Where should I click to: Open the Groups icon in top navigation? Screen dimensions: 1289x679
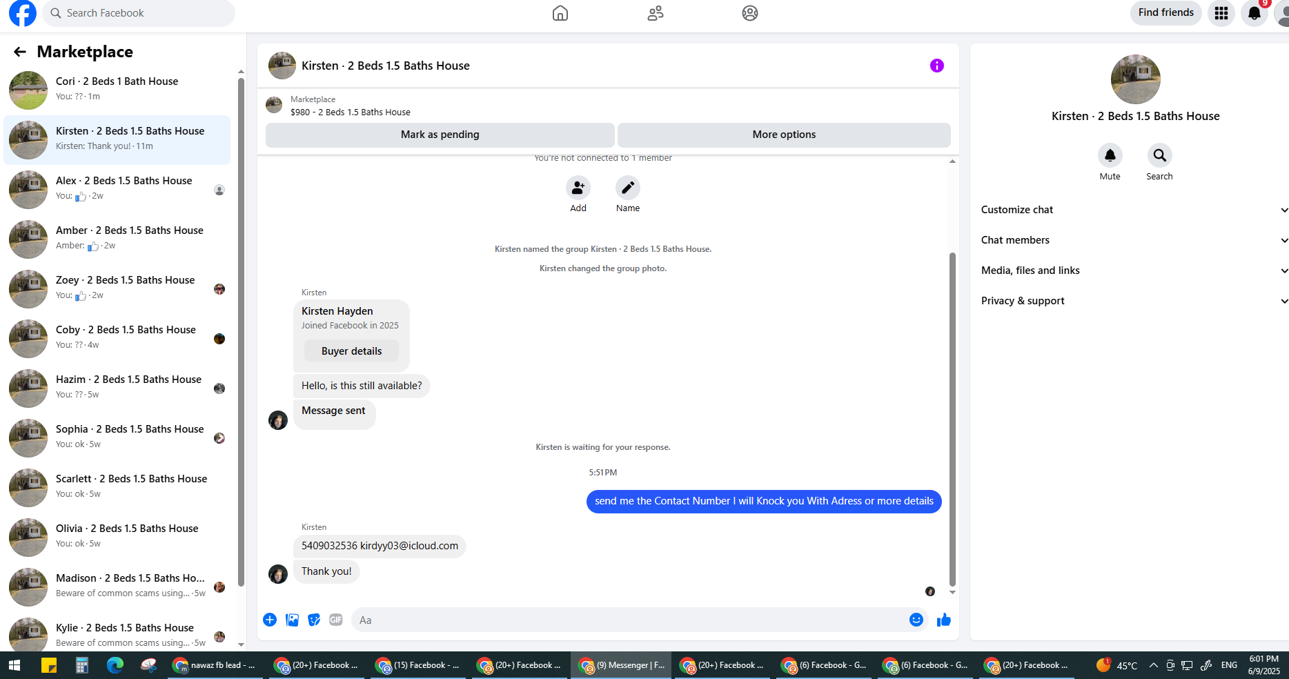750,13
